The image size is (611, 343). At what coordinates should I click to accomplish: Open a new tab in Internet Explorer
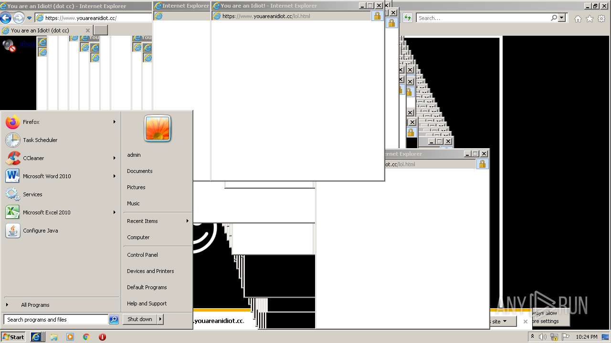click(100, 30)
